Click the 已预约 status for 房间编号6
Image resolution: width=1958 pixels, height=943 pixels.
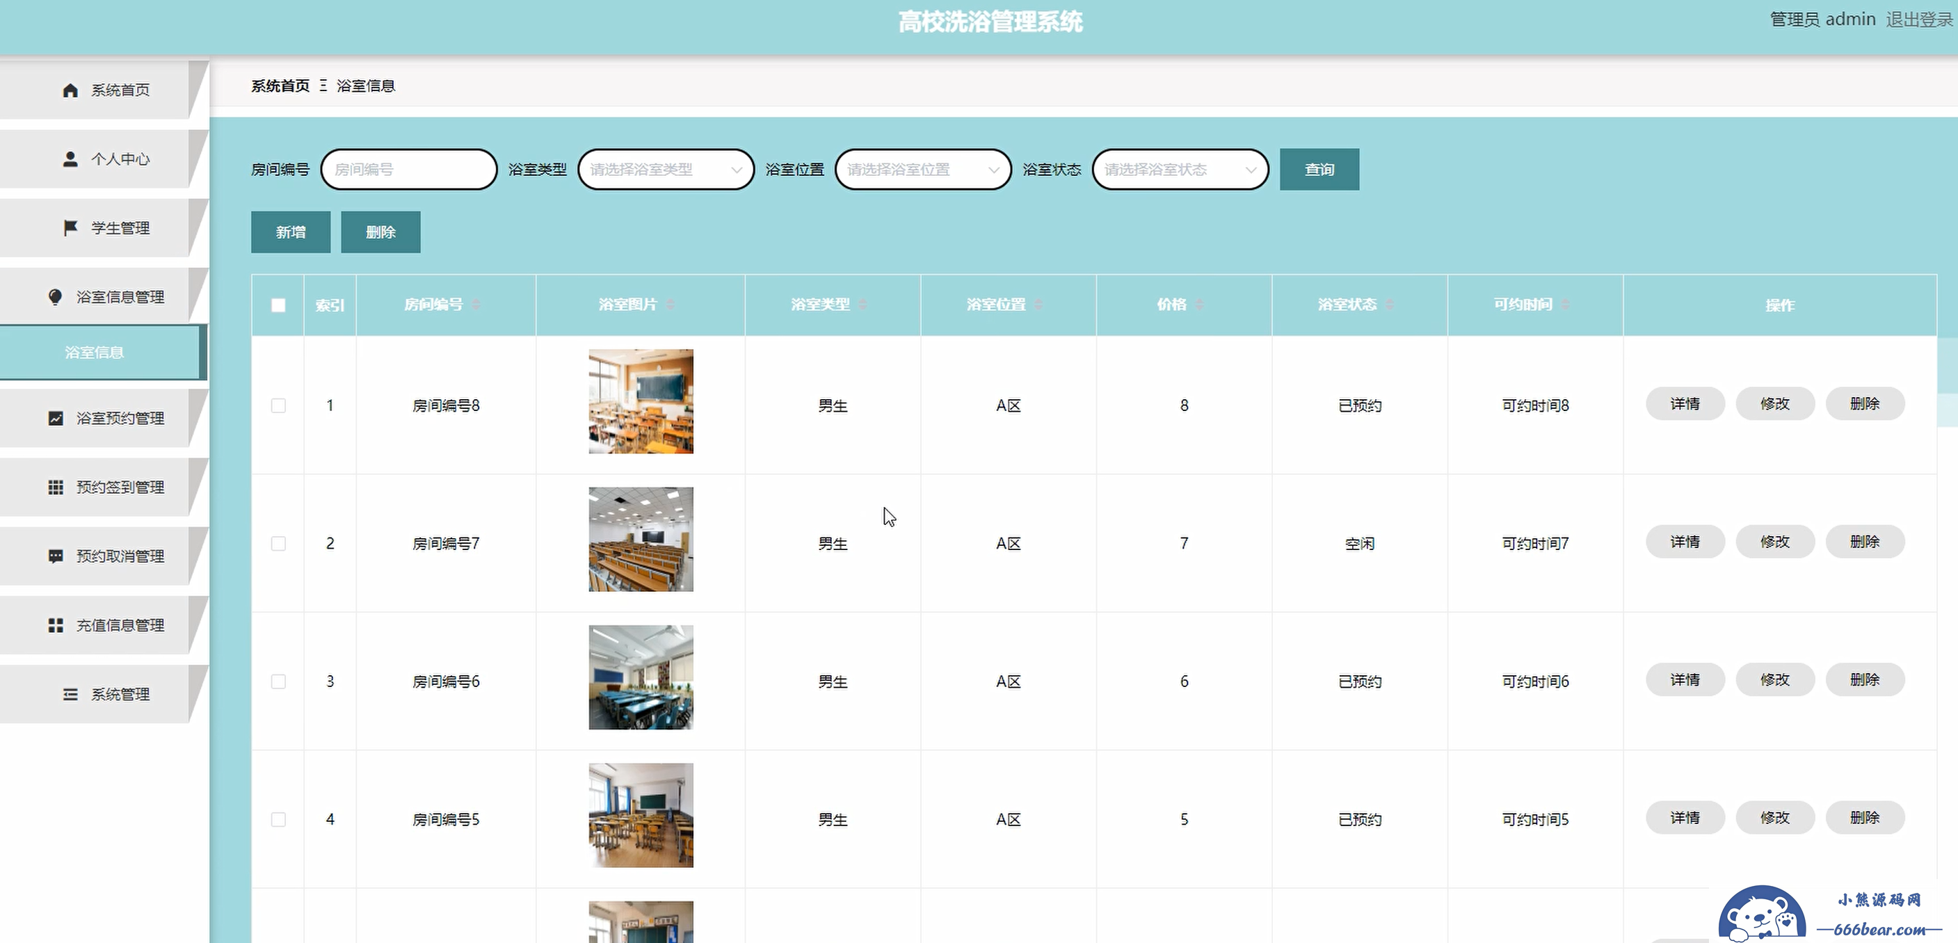coord(1360,682)
